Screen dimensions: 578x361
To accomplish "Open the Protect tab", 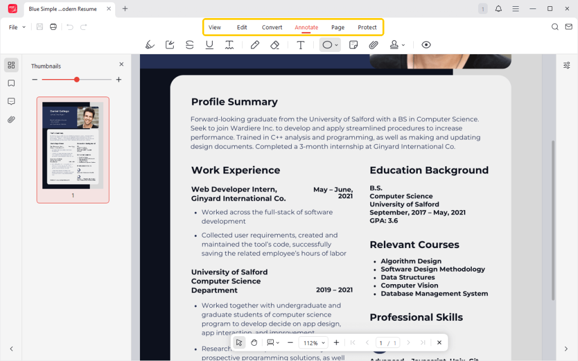I will pos(367,27).
